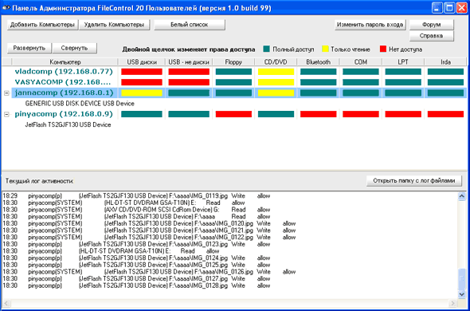The image size is (470, 311).
Task: Open the Белый список whitelist
Action: [x=190, y=25]
